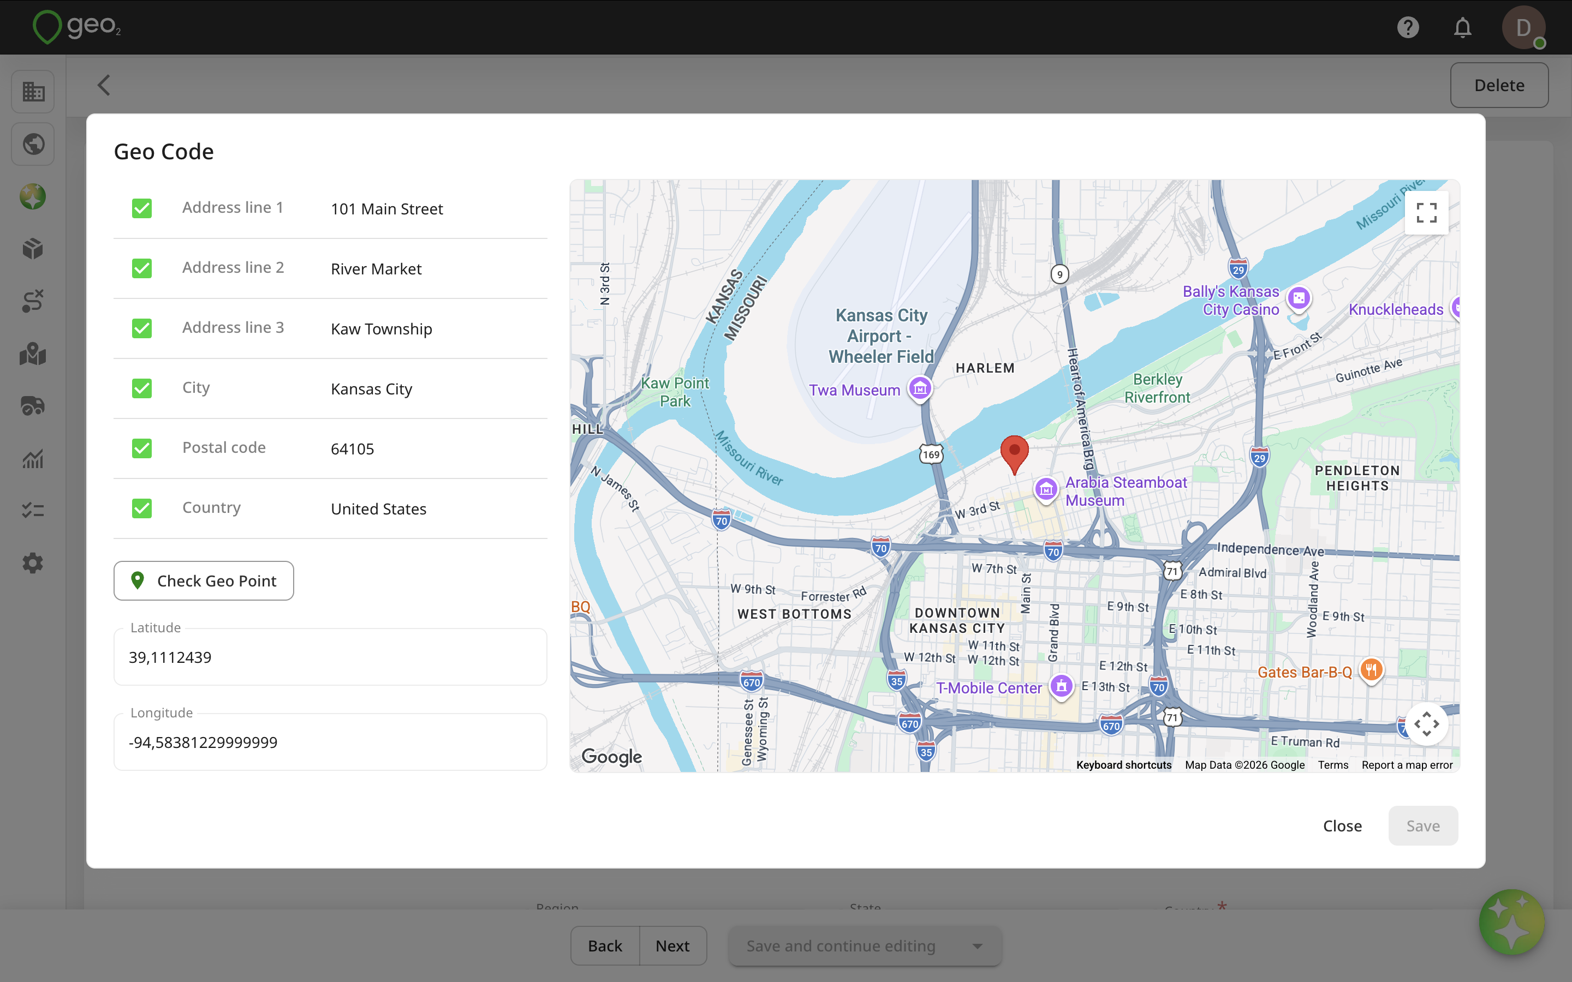Viewport: 1572px width, 982px height.
Task: Click the Back button
Action: (x=605, y=945)
